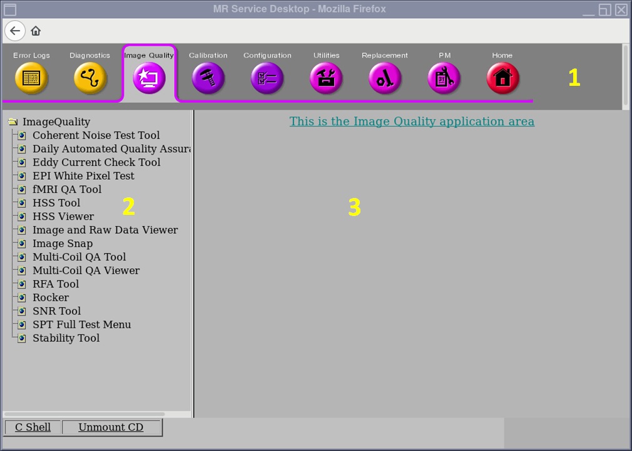Select EPI White Pixel Test
Image resolution: width=632 pixels, height=451 pixels.
coord(83,176)
